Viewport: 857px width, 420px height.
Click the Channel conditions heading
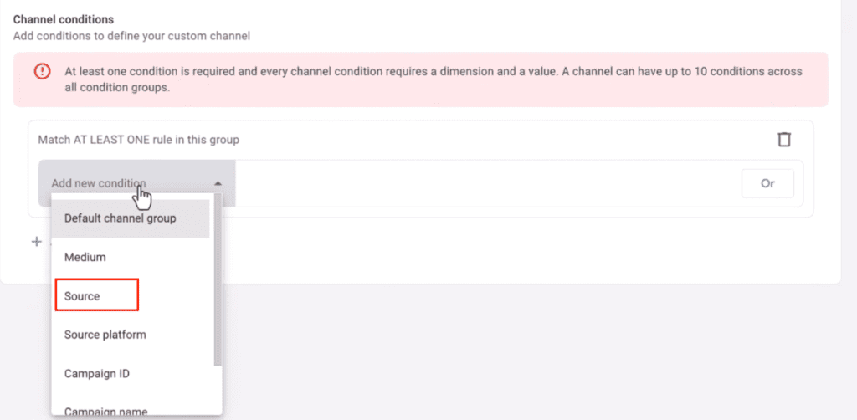pyautogui.click(x=64, y=18)
